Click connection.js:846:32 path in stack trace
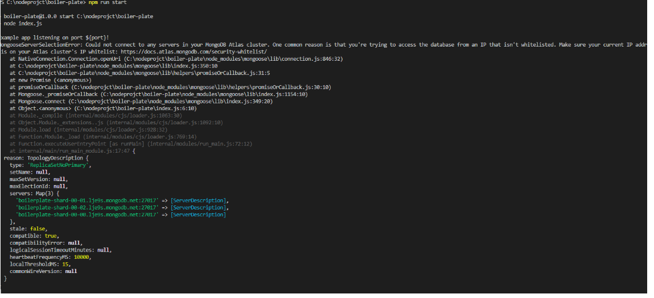 pos(233,59)
